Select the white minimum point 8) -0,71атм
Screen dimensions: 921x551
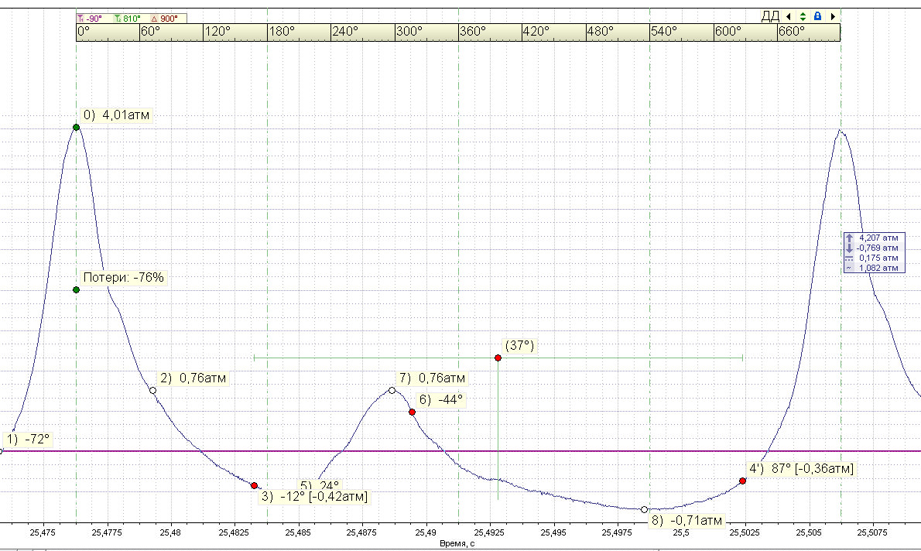(645, 510)
